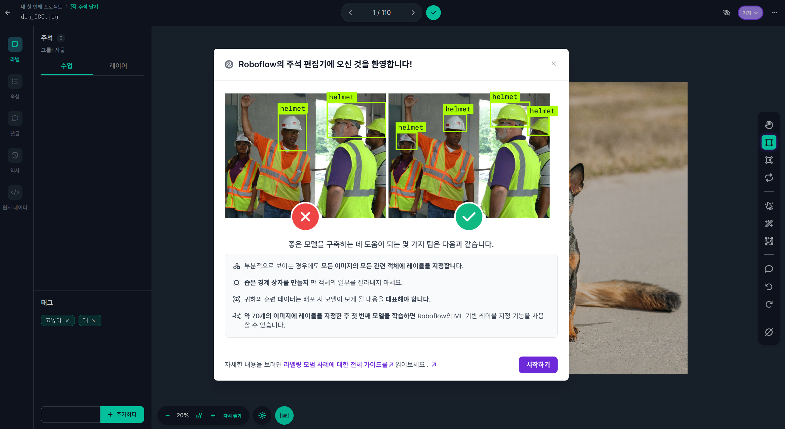
Task: Open the labeling best practices guide link
Action: [x=338, y=365]
